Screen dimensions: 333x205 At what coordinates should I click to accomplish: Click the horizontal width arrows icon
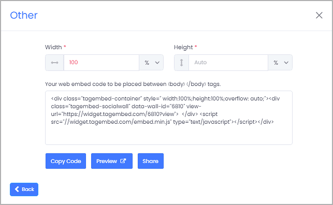(x=54, y=63)
